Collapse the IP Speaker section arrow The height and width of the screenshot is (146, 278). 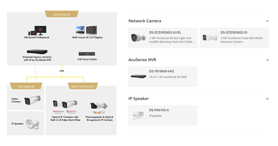(267, 98)
